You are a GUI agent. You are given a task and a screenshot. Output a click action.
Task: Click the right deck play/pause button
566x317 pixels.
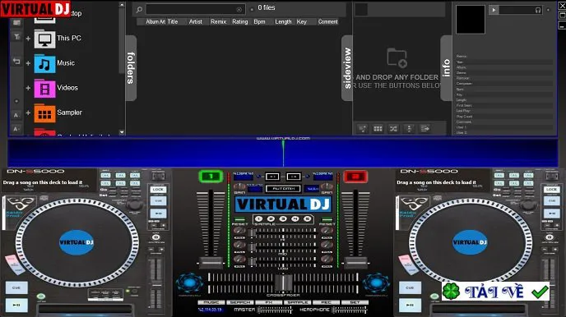click(410, 306)
